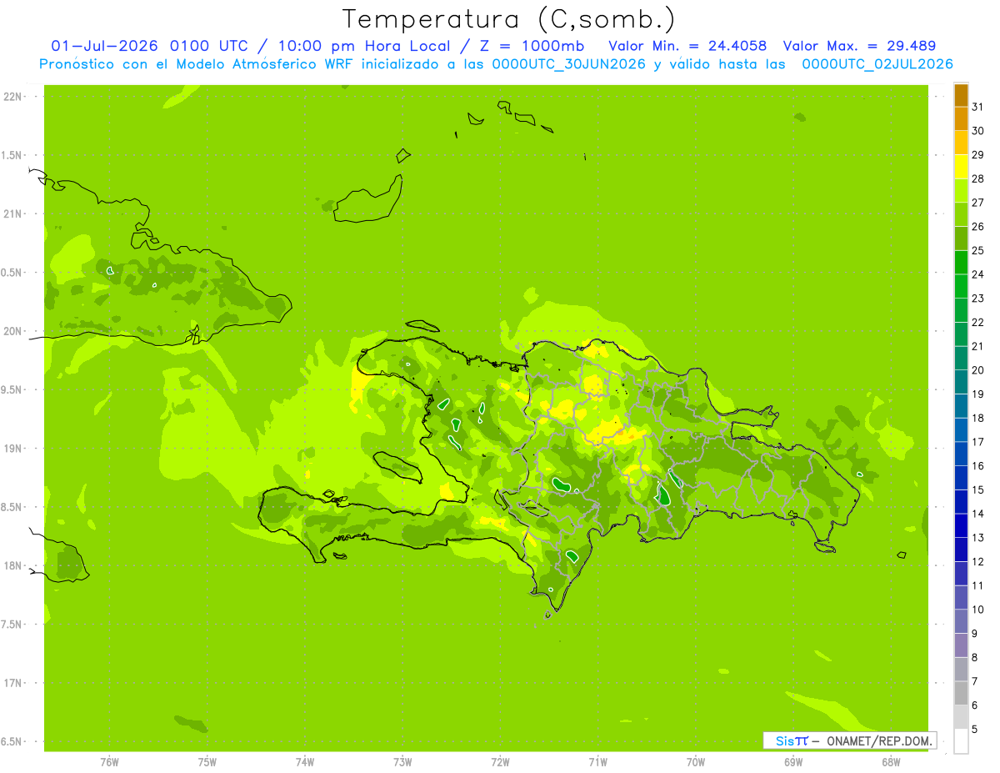Click the 19N latitude axis label
This screenshot has height=773, width=1000.
tap(12, 449)
